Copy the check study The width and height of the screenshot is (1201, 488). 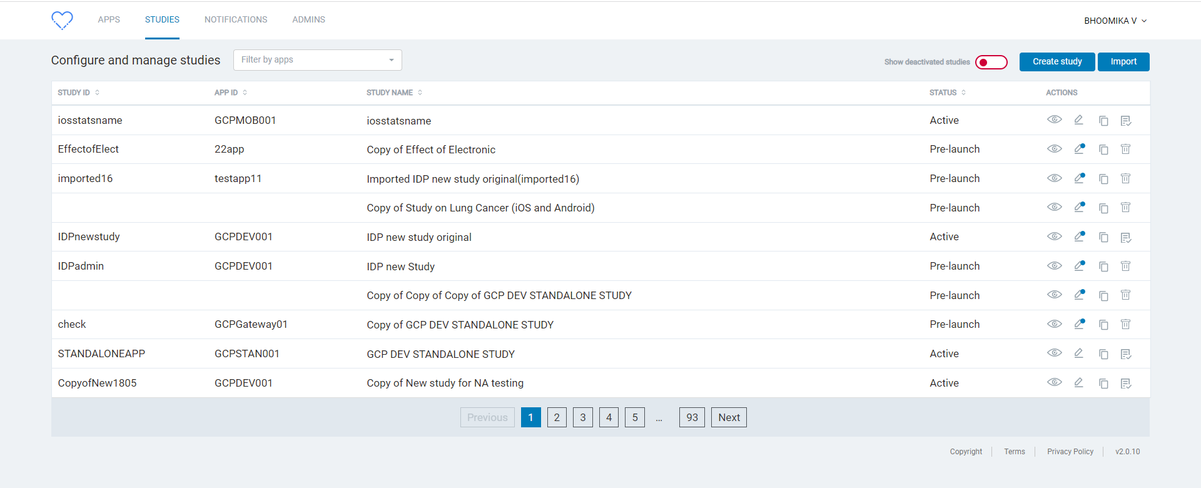point(1103,325)
